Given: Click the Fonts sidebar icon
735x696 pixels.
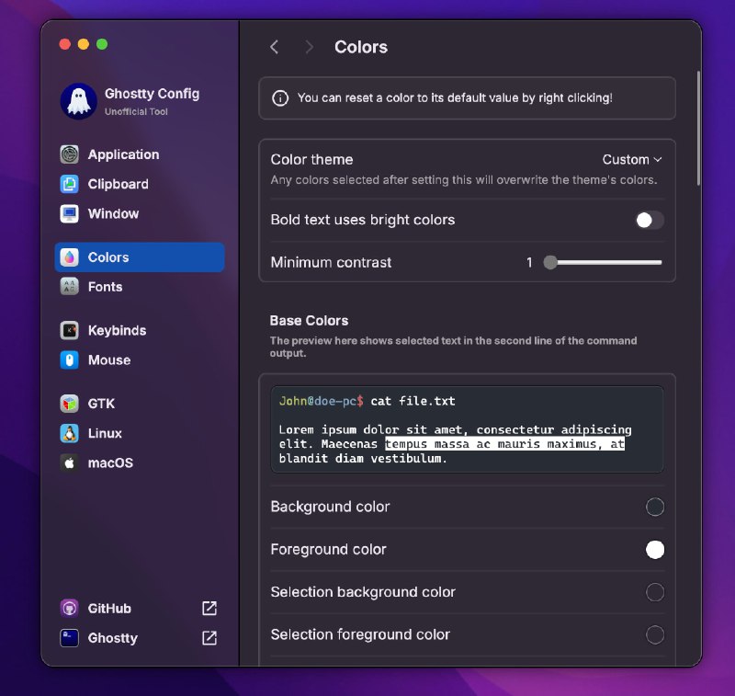Looking at the screenshot, I should 70,287.
